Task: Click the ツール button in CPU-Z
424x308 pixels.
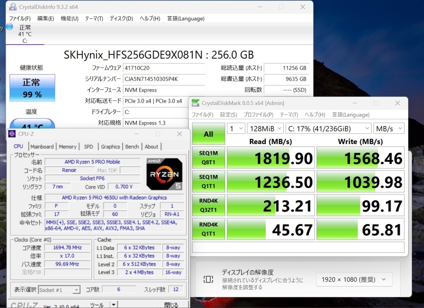Action: click(97, 305)
